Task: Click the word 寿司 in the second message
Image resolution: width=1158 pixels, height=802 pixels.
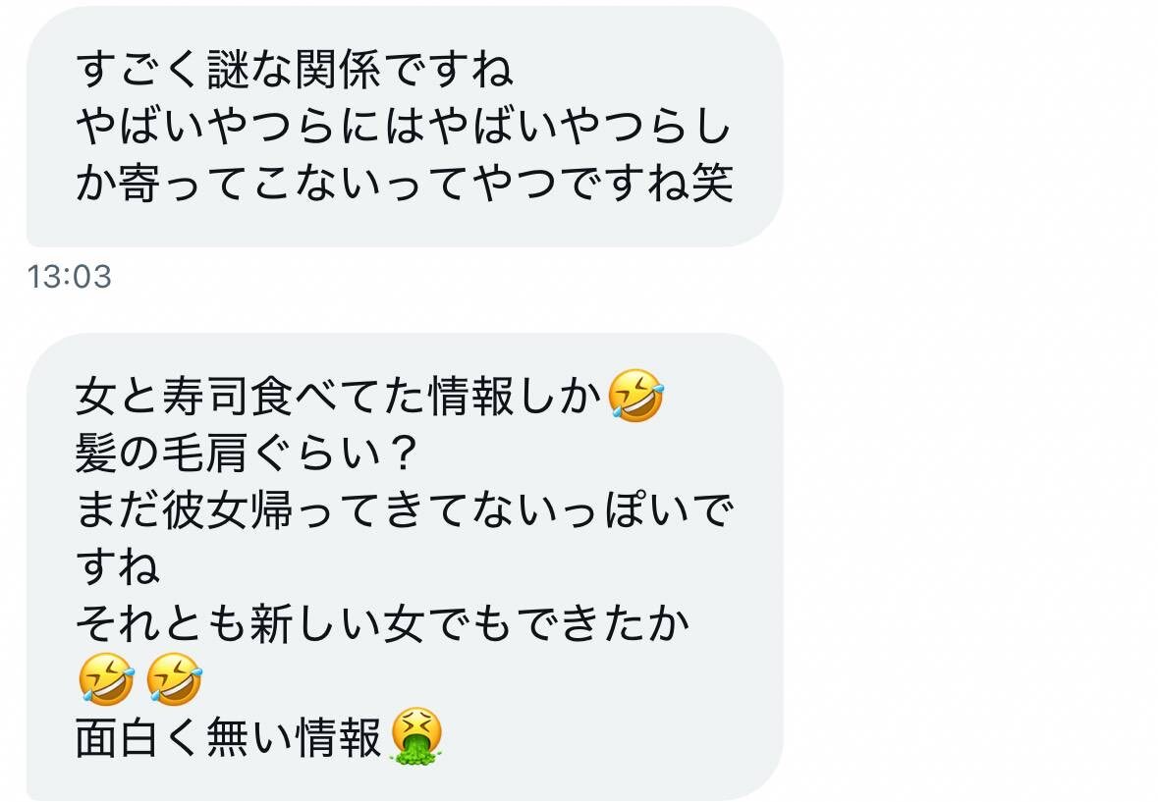Action: pyautogui.click(x=206, y=397)
